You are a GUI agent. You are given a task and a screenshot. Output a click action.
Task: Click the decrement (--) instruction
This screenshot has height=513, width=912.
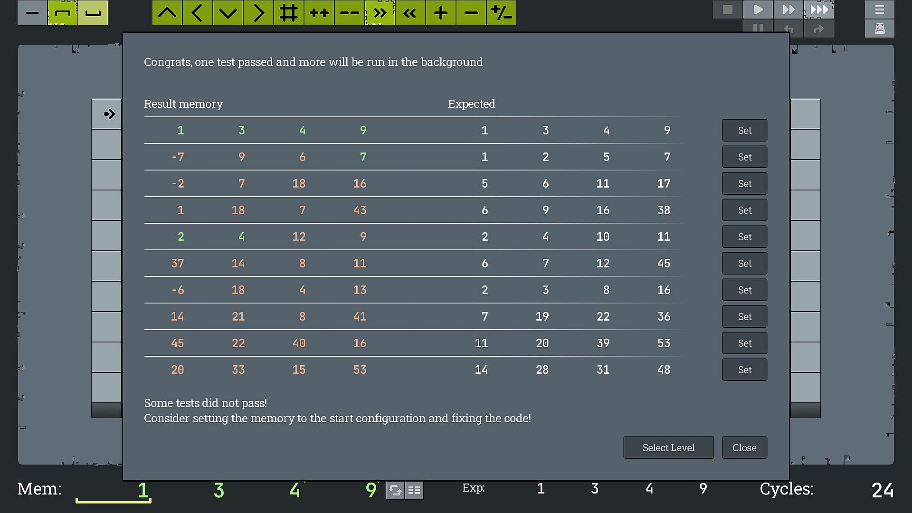pyautogui.click(x=350, y=13)
